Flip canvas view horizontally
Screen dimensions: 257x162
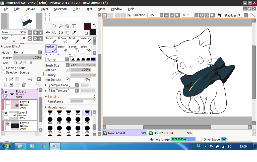(219, 15)
